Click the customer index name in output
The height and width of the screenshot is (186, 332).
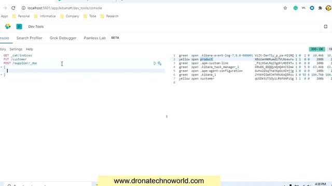click(208, 79)
